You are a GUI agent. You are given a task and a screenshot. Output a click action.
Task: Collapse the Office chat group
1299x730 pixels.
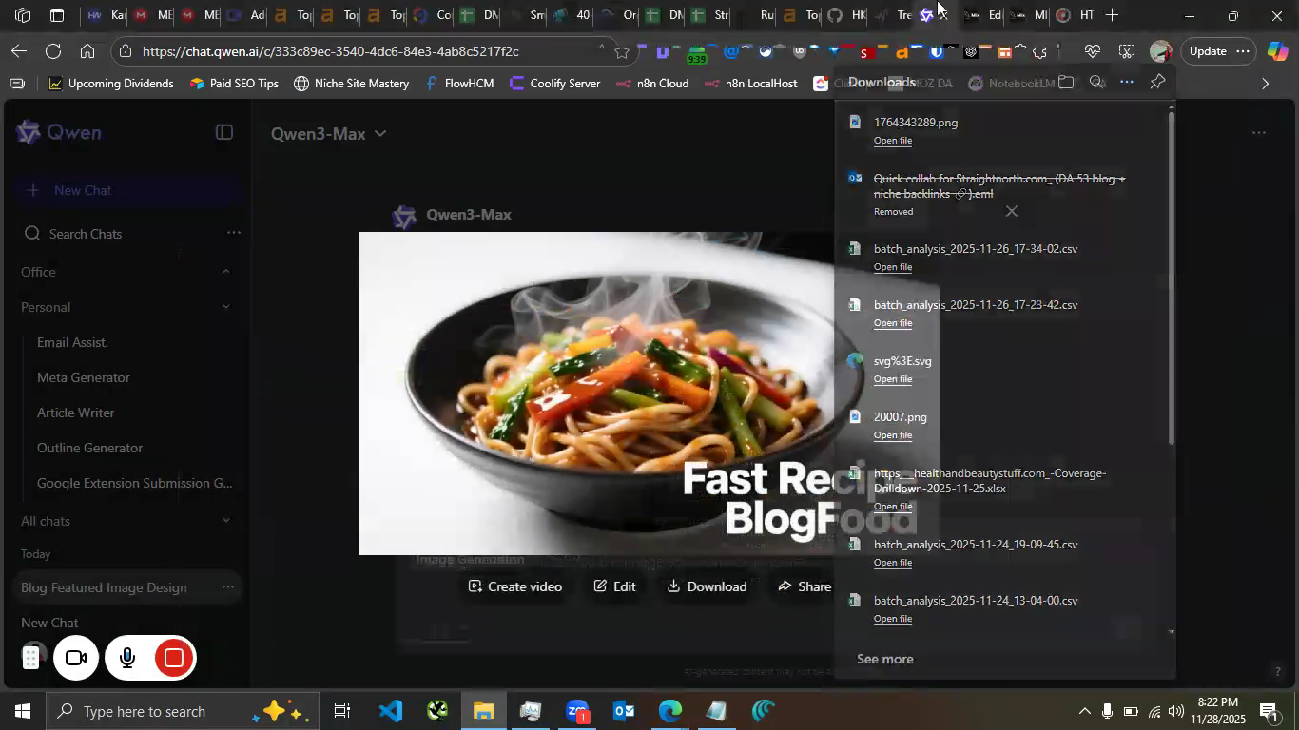point(225,272)
